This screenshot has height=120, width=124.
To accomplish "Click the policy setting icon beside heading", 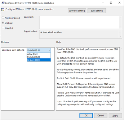I will coord(3,9).
